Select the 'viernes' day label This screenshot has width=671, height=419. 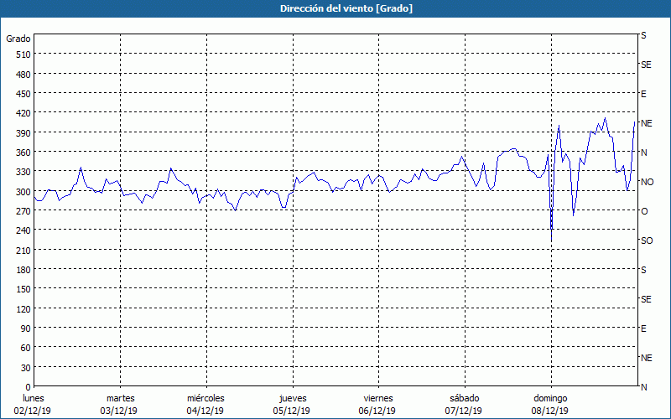[378, 398]
